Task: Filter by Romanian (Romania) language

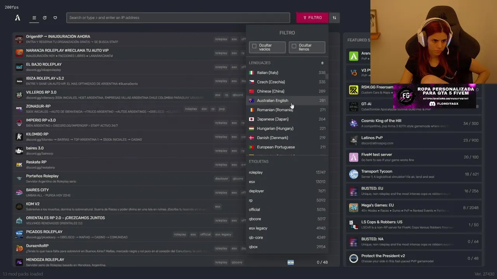Action: click(287, 110)
